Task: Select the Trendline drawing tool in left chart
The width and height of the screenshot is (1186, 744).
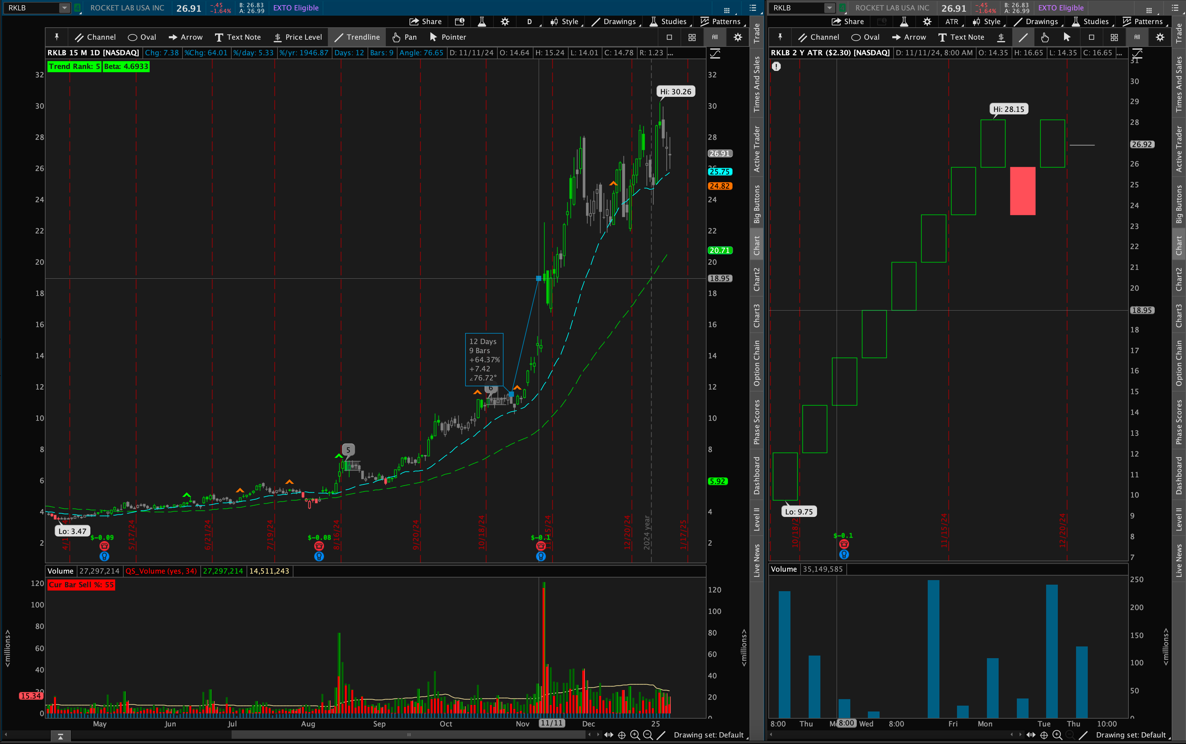Action: coord(357,37)
